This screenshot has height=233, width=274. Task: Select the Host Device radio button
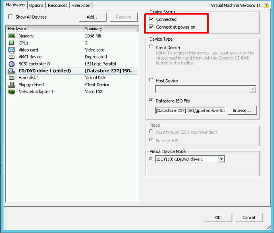(151, 80)
